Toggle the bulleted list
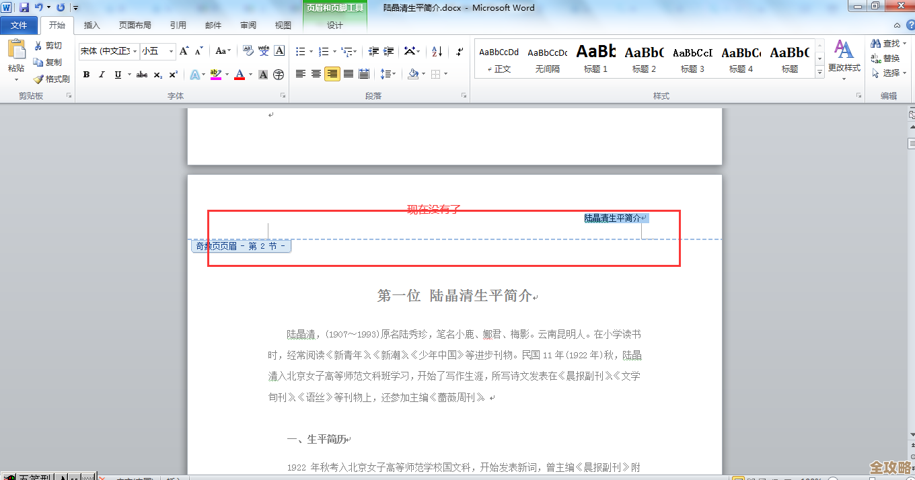 (301, 51)
